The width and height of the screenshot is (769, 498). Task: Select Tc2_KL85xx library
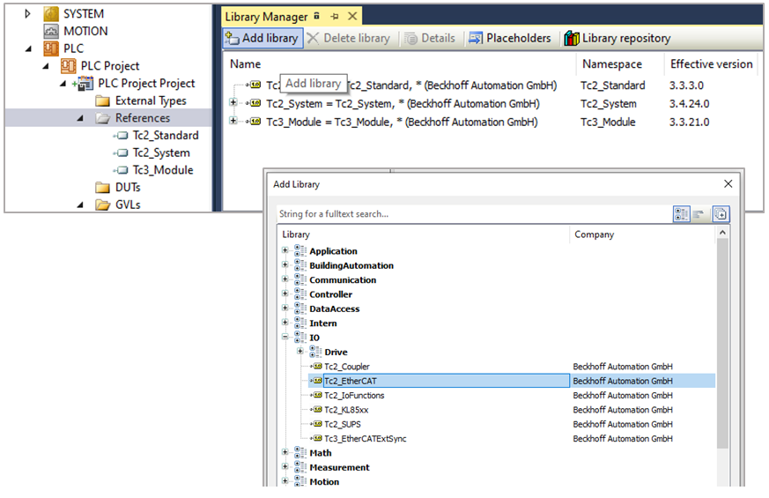[346, 410]
